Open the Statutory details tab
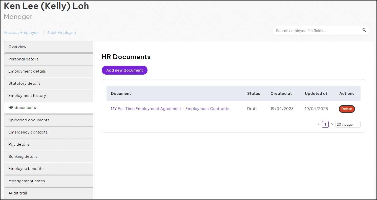The height and width of the screenshot is (200, 377). [x=49, y=83]
